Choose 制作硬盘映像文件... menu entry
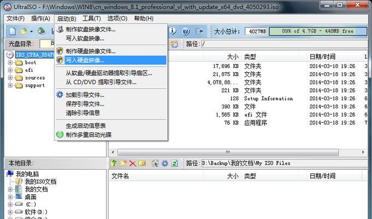372x219 pixels. [x=111, y=51]
